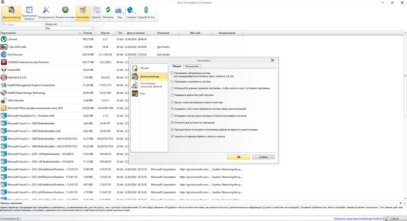407x221 pixels.
Task: Uncheck Отмечать все остатки по умолчанию
Action: (172, 123)
